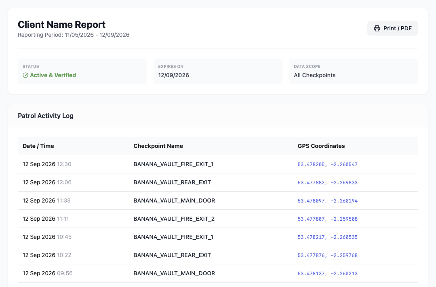Click the printer icon in Print button

[x=377, y=28]
